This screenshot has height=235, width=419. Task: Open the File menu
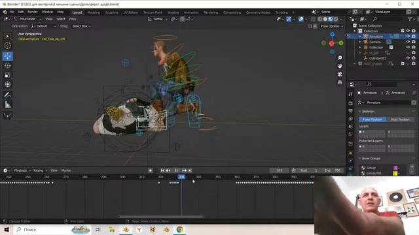point(12,12)
